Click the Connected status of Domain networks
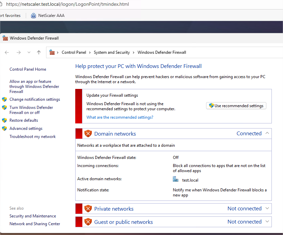The image size is (283, 235). 249,134
